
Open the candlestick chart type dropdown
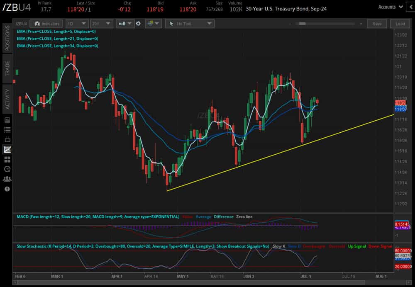(x=125, y=24)
